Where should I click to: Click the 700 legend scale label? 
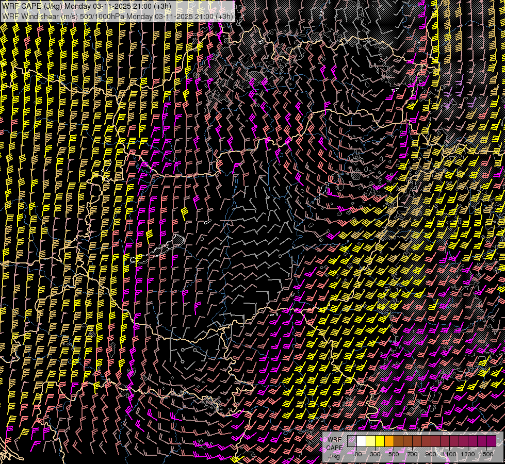point(412,454)
